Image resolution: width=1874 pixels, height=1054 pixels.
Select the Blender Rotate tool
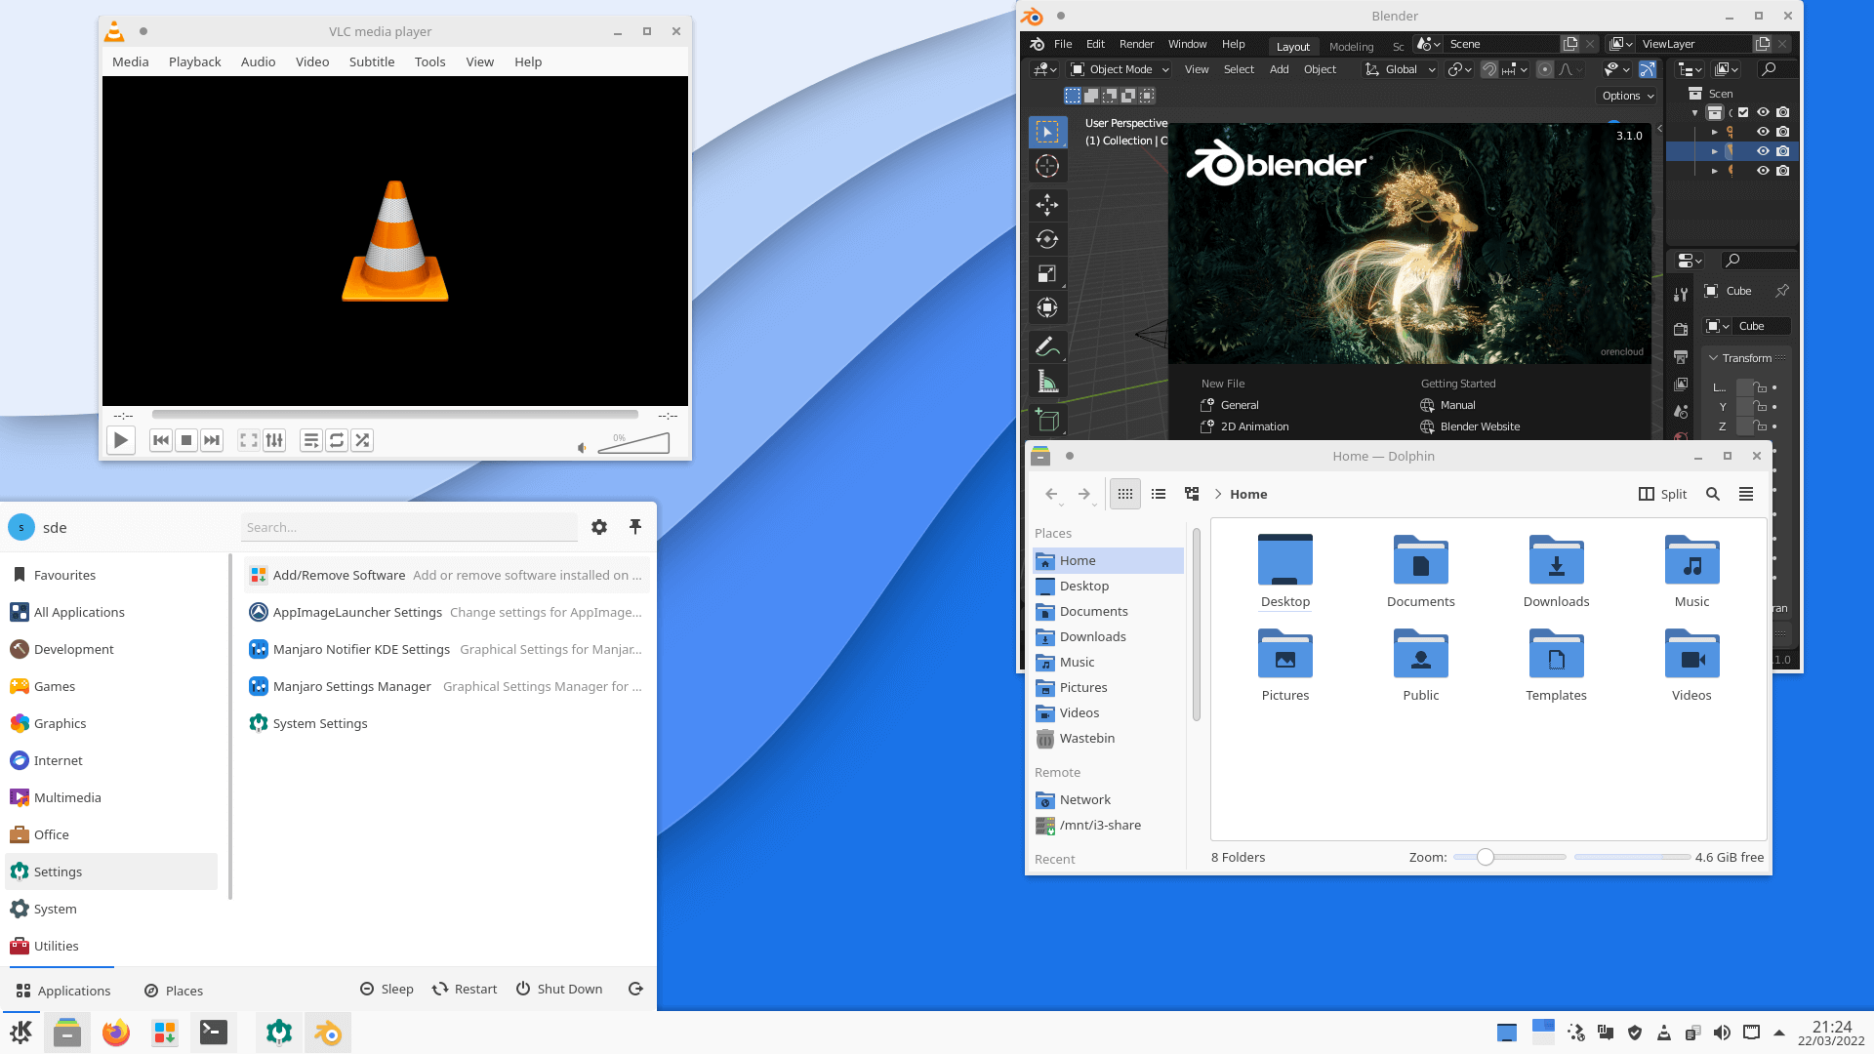pyautogui.click(x=1047, y=239)
